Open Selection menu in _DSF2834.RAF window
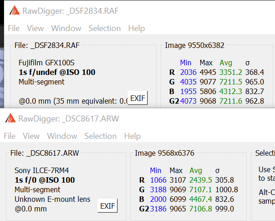 point(104,28)
